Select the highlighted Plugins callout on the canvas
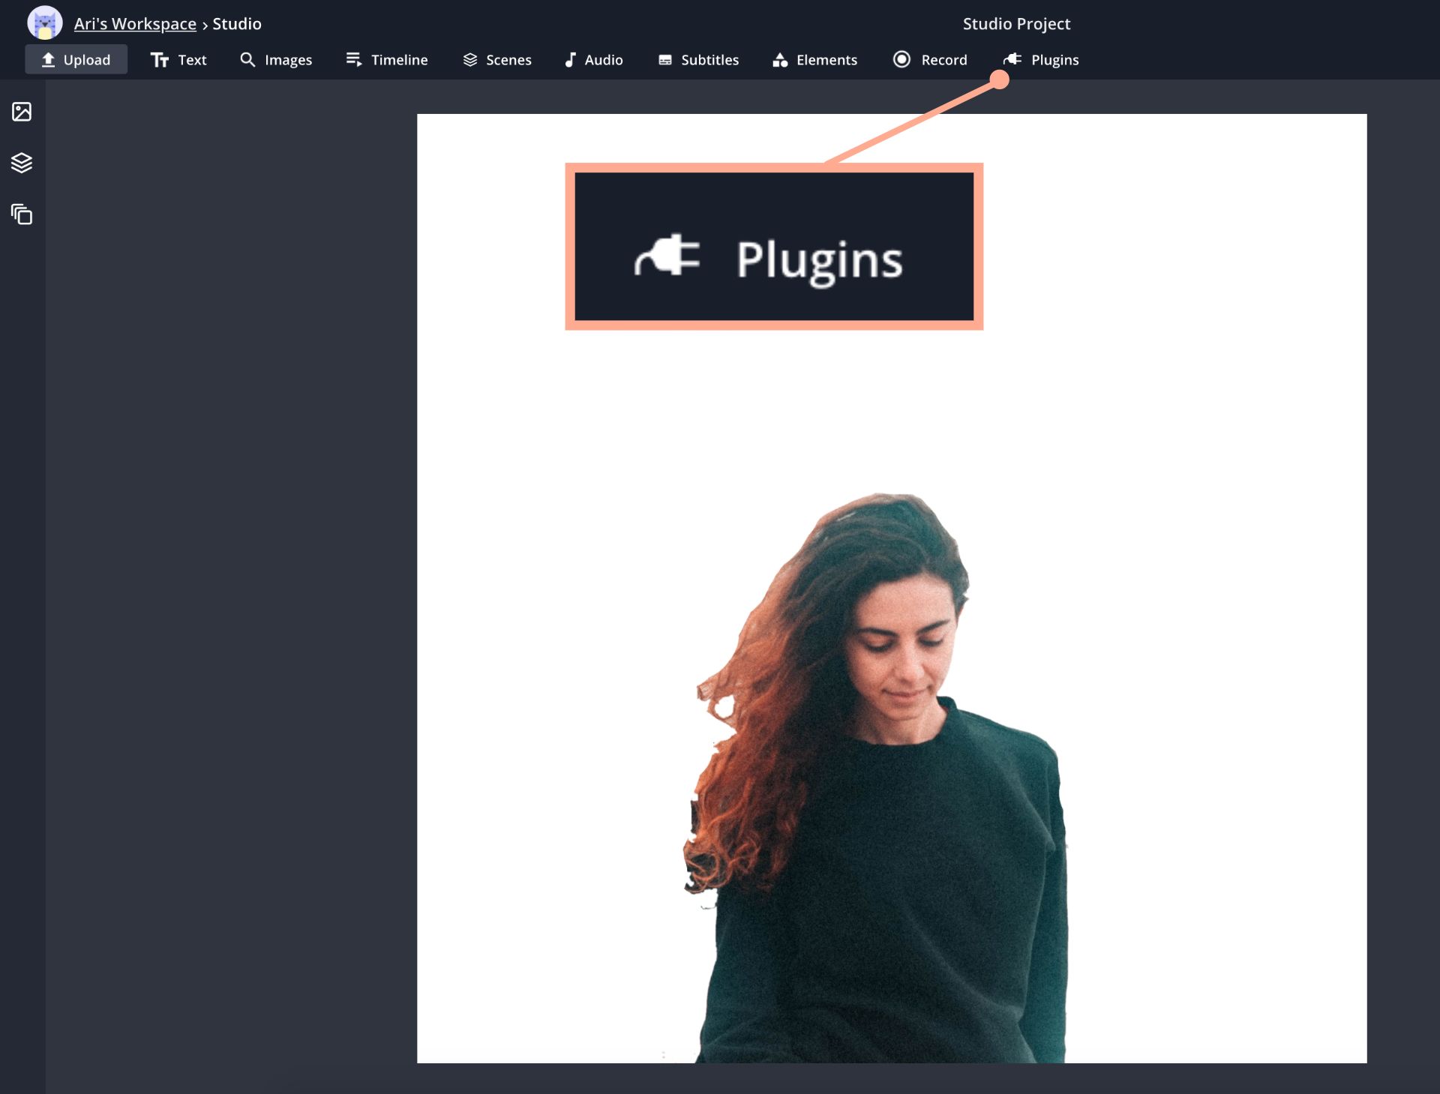This screenshot has width=1440, height=1094. click(774, 246)
